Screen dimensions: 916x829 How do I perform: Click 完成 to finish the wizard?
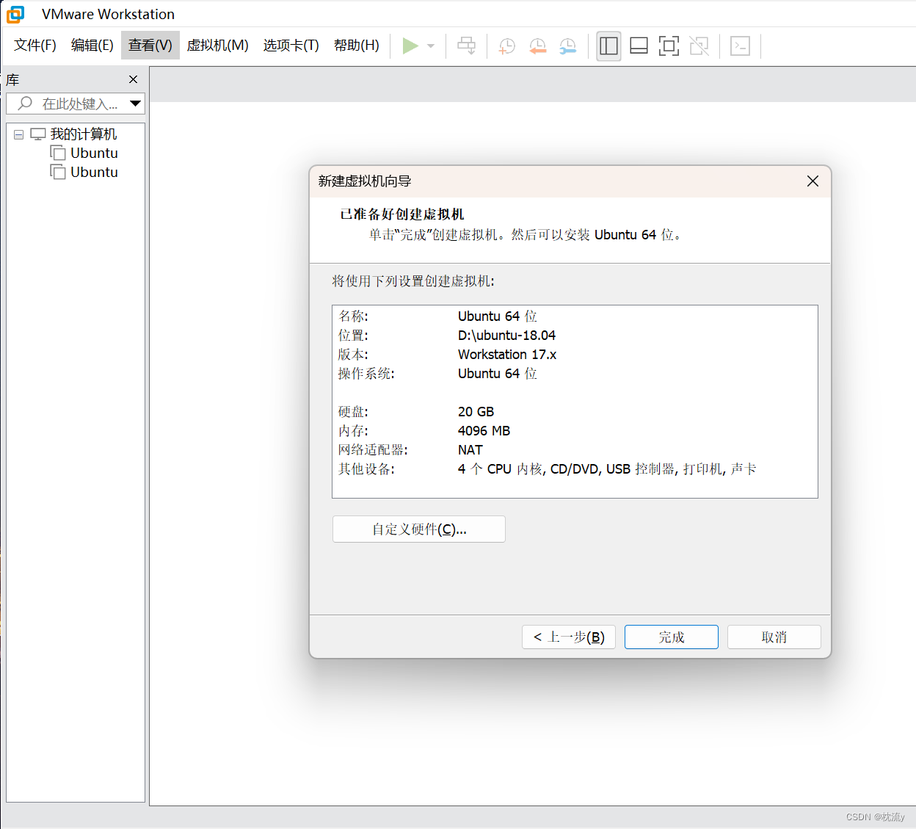(672, 637)
